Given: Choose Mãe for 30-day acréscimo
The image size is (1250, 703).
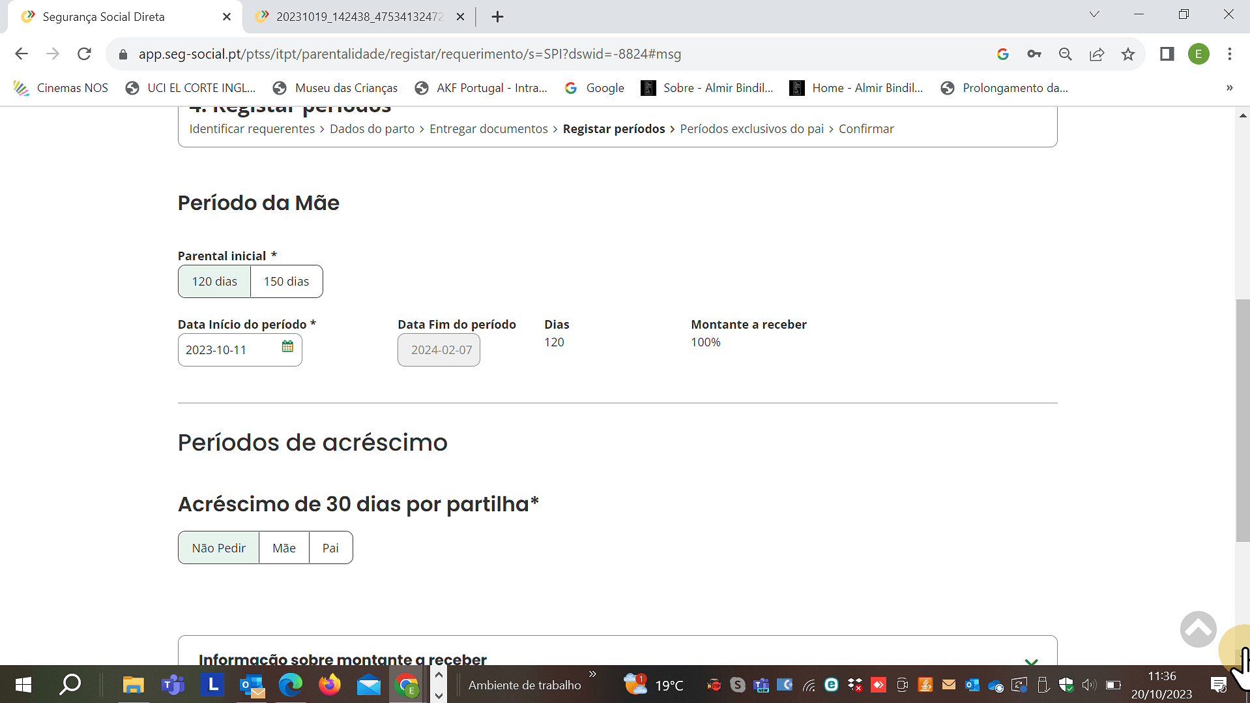Looking at the screenshot, I should (283, 548).
